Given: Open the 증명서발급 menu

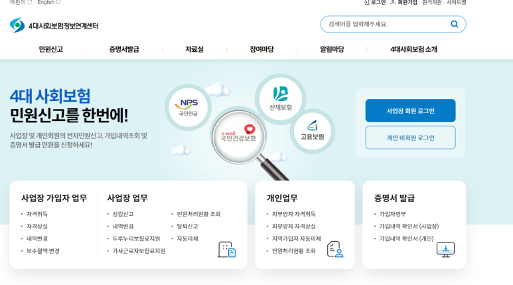Looking at the screenshot, I should click(x=124, y=49).
